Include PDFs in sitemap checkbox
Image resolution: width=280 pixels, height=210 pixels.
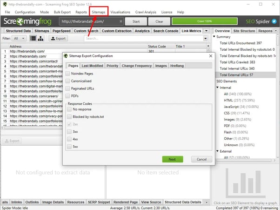[68, 95]
